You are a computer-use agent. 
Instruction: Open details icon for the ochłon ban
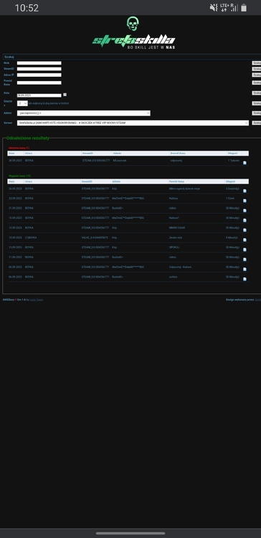click(x=245, y=279)
